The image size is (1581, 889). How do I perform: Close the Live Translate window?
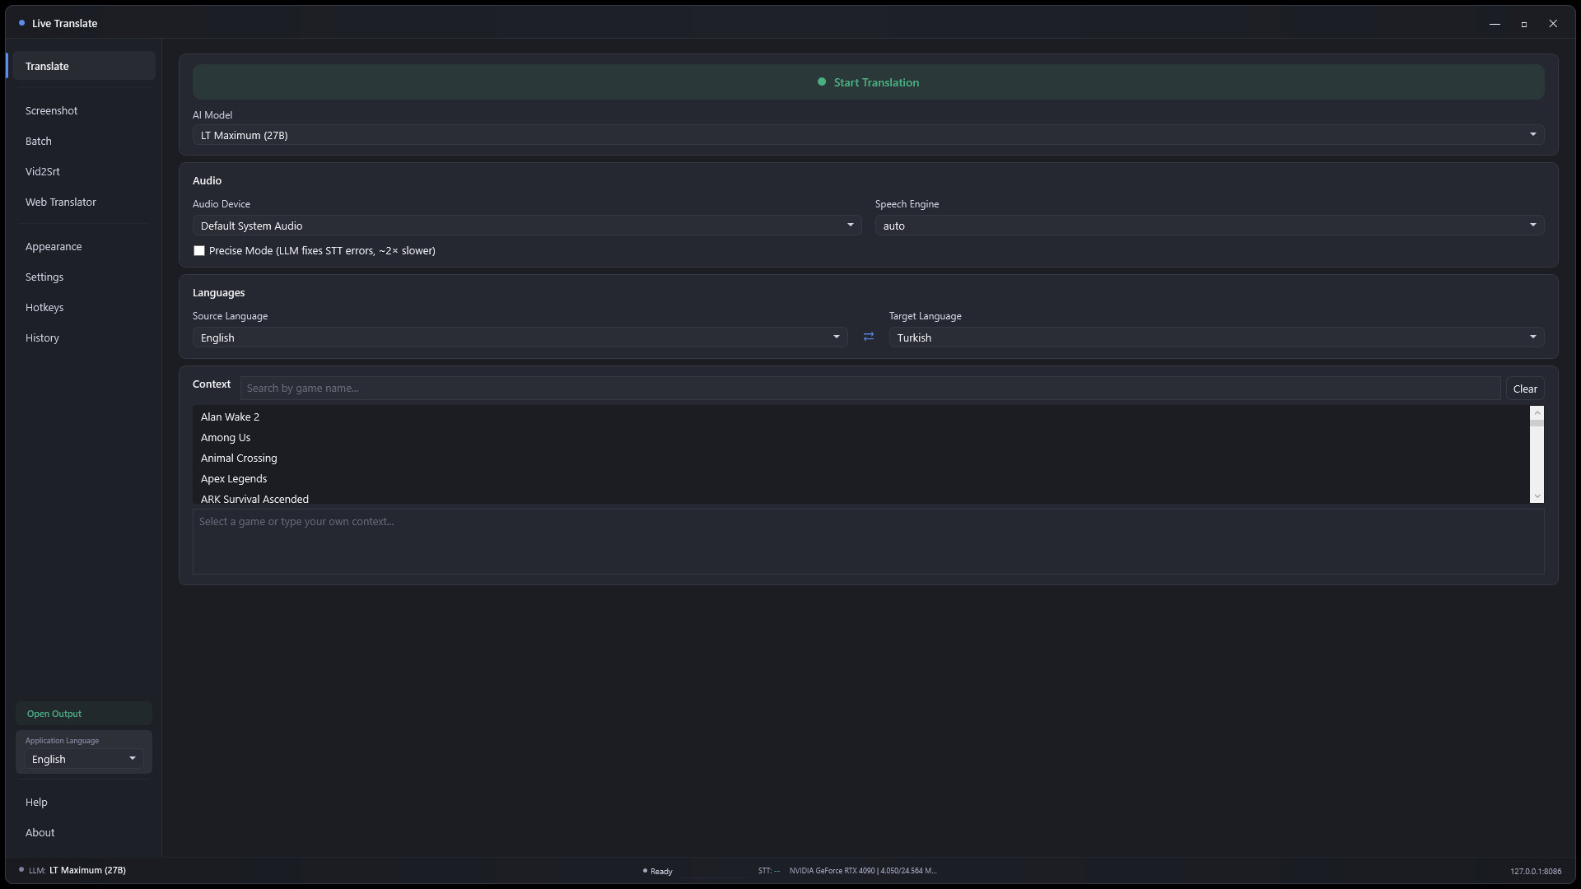(x=1553, y=24)
